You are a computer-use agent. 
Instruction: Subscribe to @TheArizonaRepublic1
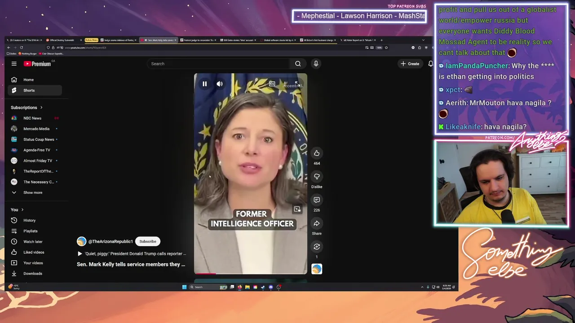click(x=148, y=241)
